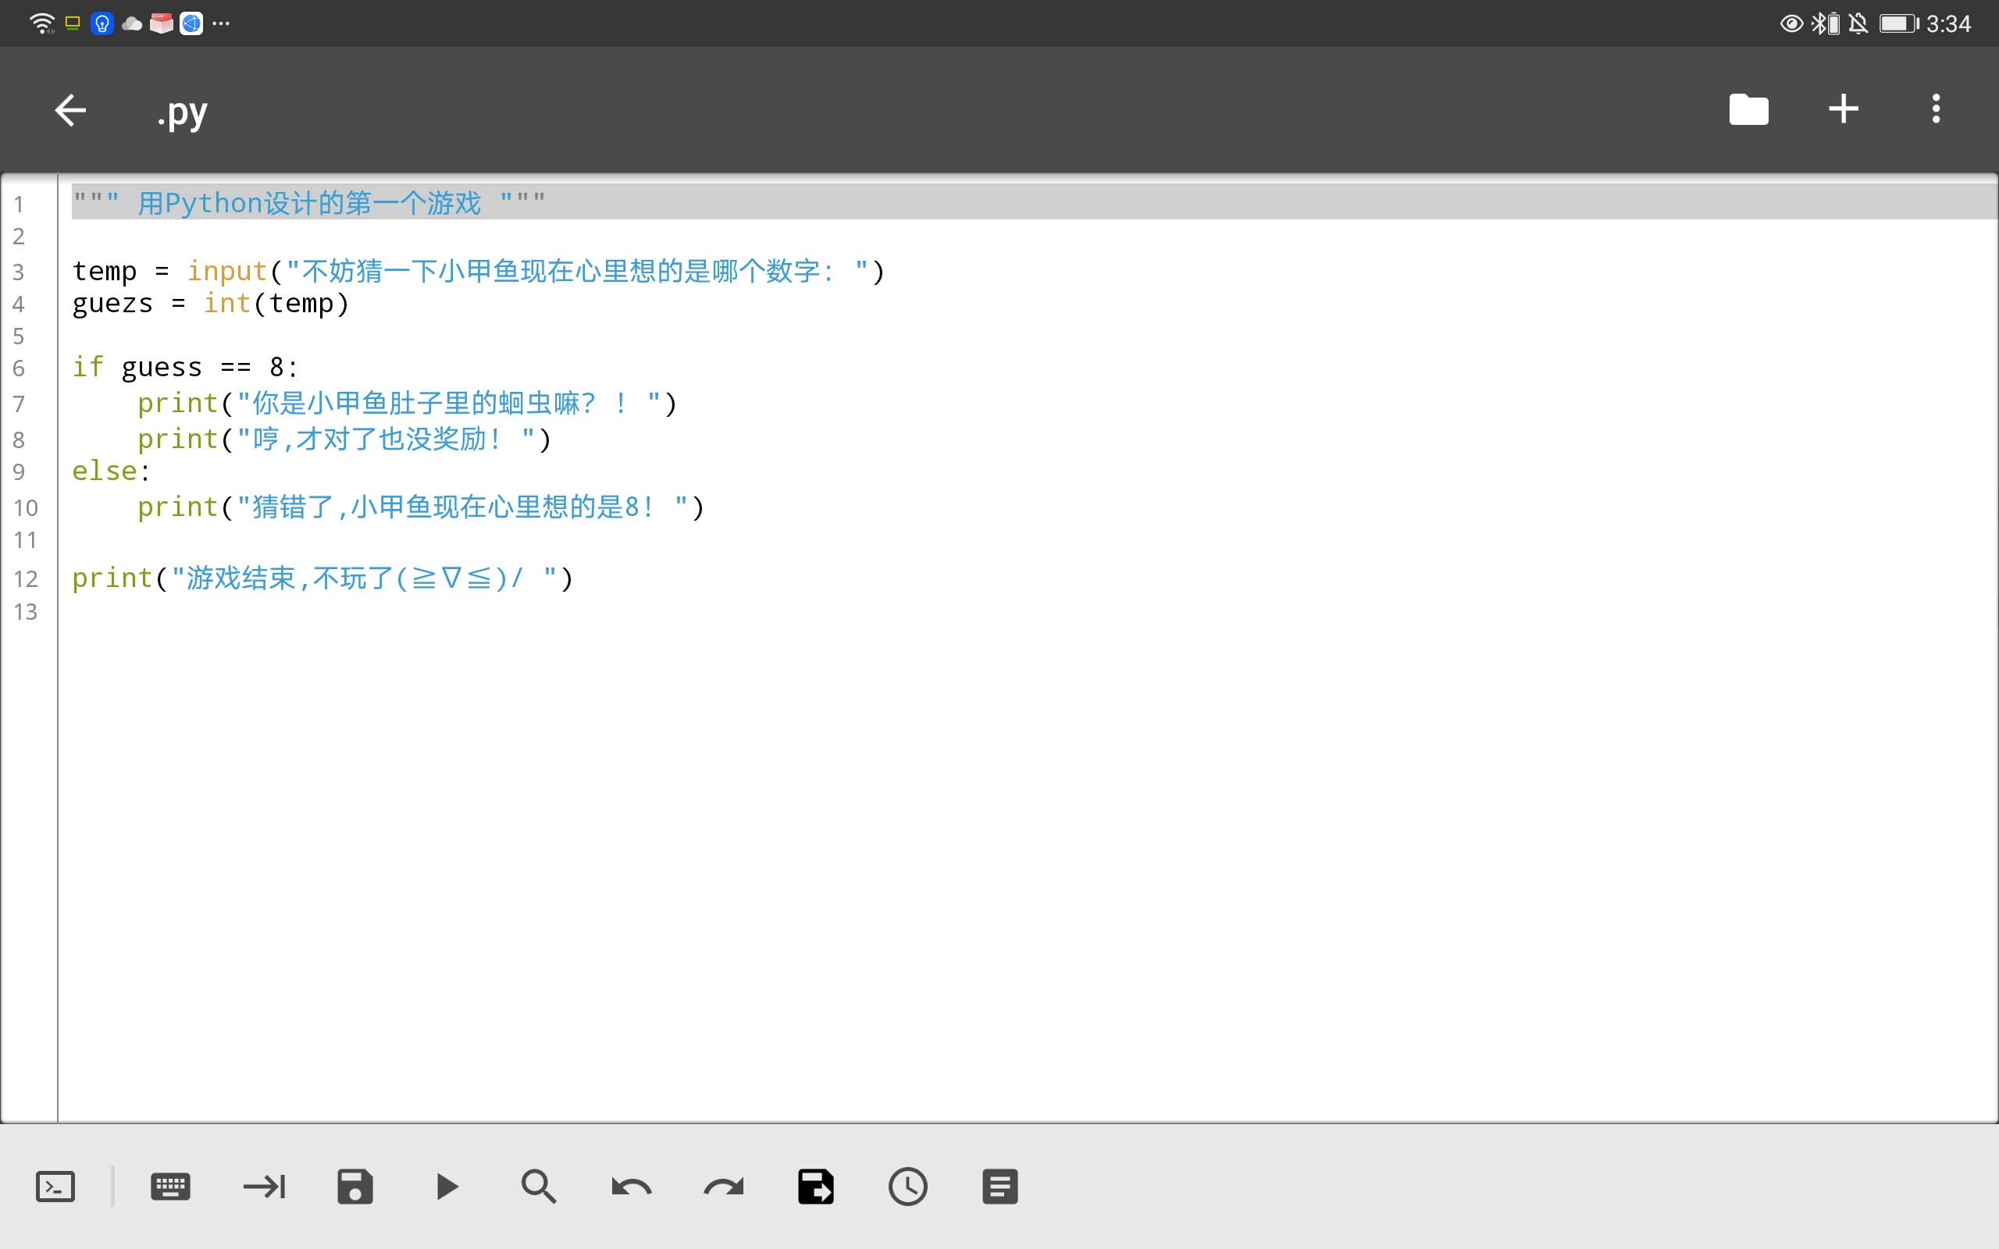Open the document list icon
The height and width of the screenshot is (1249, 1999).
1000,1187
